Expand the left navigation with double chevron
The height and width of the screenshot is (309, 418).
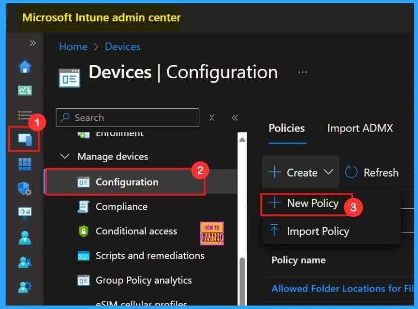pos(33,43)
